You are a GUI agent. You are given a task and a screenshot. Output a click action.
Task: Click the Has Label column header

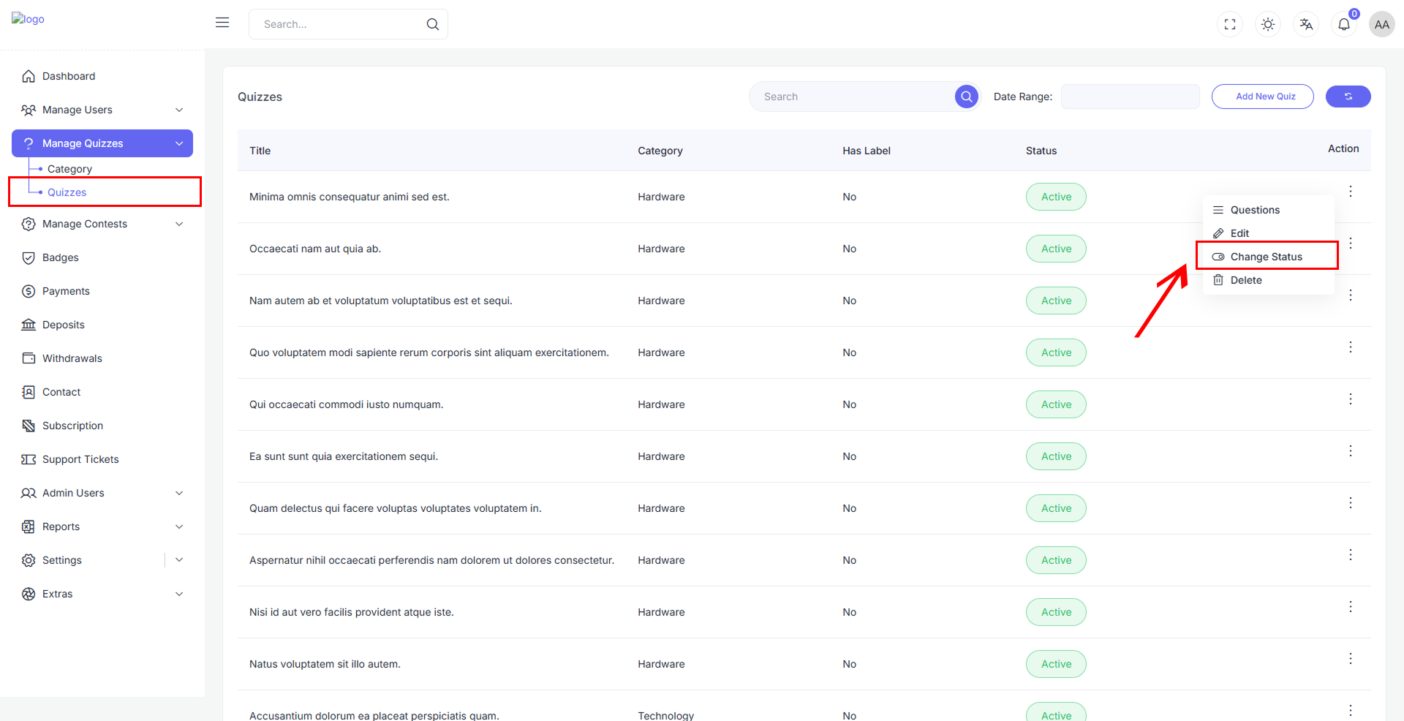pyautogui.click(x=867, y=151)
